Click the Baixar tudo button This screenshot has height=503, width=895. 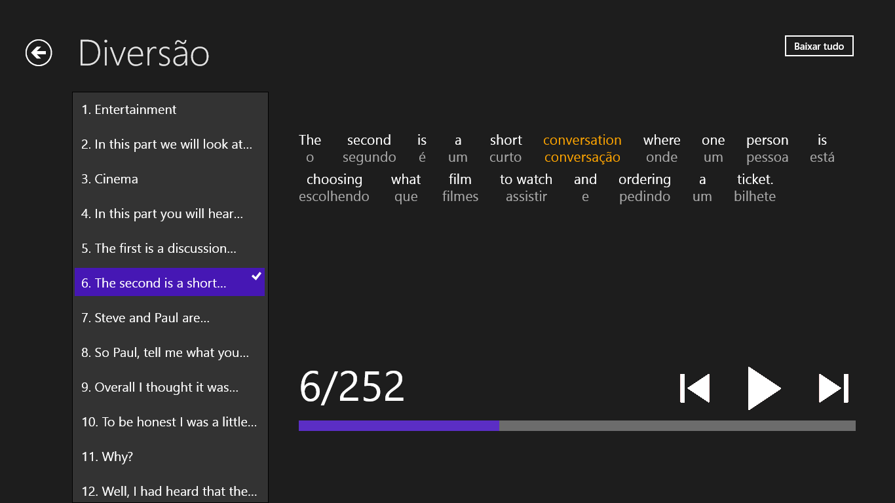(818, 47)
